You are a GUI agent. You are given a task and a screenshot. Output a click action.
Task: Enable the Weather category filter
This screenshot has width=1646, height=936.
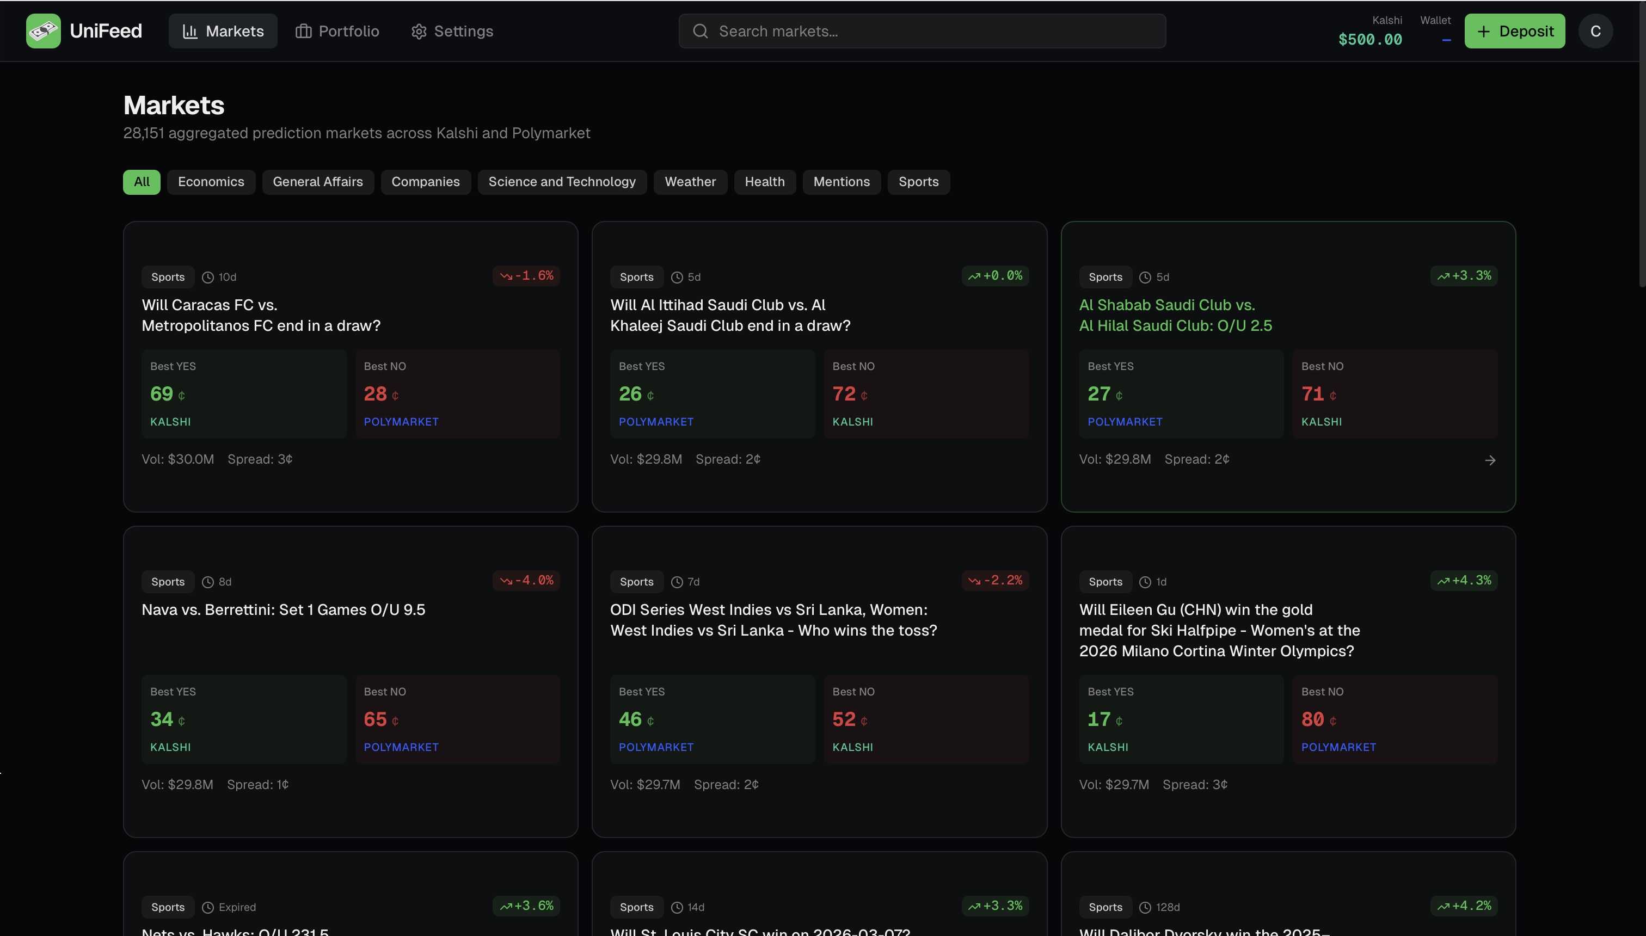click(x=690, y=182)
